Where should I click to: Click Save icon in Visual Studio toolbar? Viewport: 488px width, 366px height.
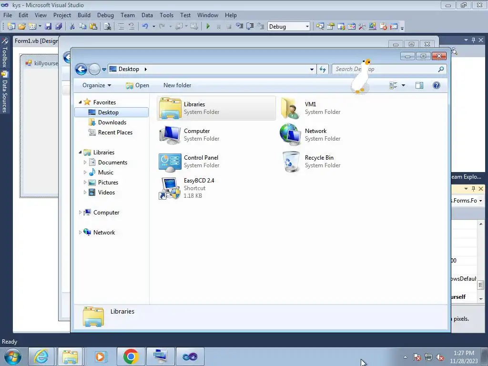click(48, 27)
